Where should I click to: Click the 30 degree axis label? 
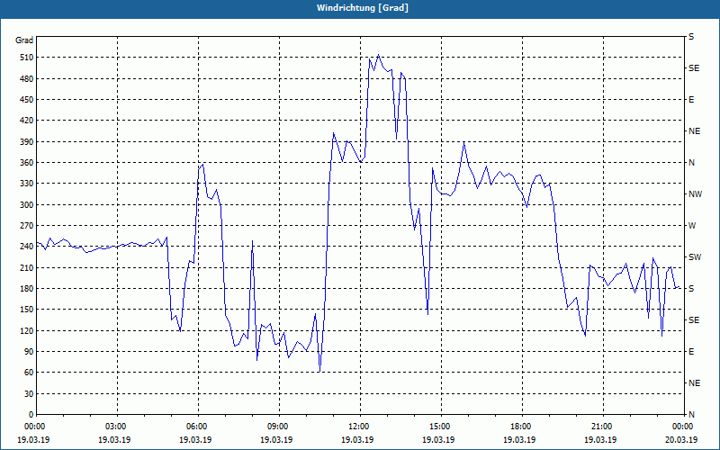(29, 394)
